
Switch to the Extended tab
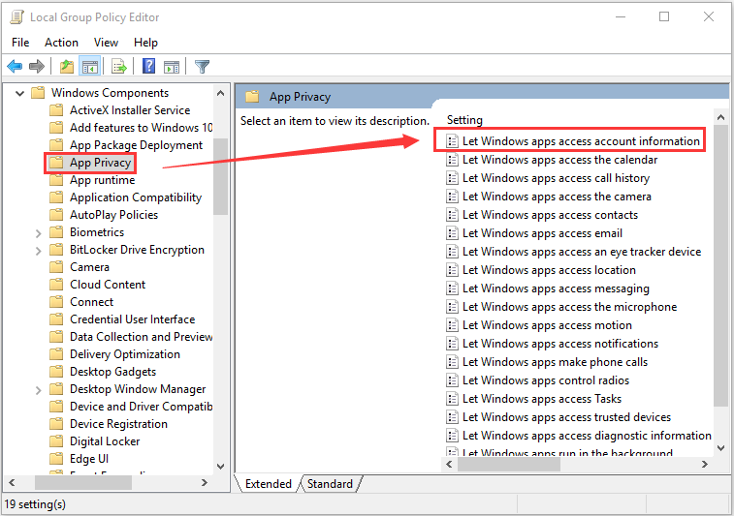(269, 484)
